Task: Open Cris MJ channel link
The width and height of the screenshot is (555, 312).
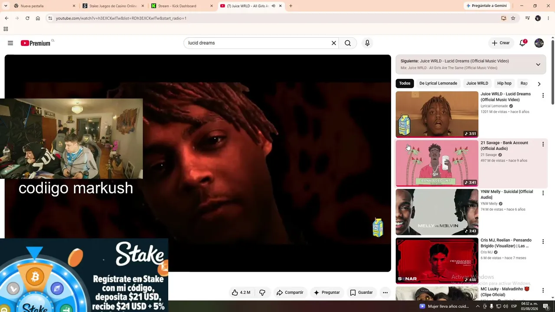Action: tap(486, 252)
